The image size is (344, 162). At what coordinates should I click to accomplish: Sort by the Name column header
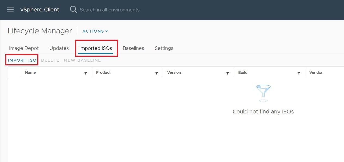(30, 72)
